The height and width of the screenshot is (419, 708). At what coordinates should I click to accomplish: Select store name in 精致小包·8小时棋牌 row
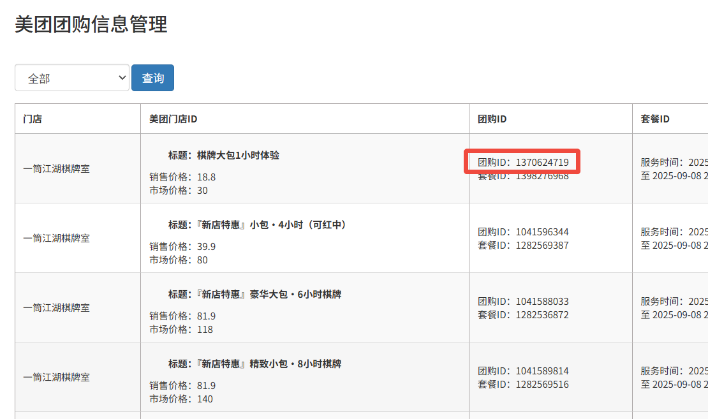(x=56, y=377)
